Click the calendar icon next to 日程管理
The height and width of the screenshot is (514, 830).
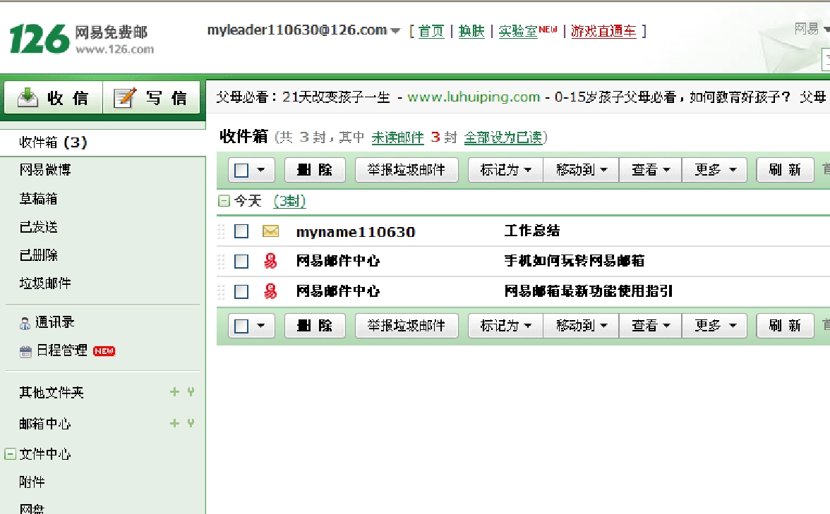click(25, 352)
